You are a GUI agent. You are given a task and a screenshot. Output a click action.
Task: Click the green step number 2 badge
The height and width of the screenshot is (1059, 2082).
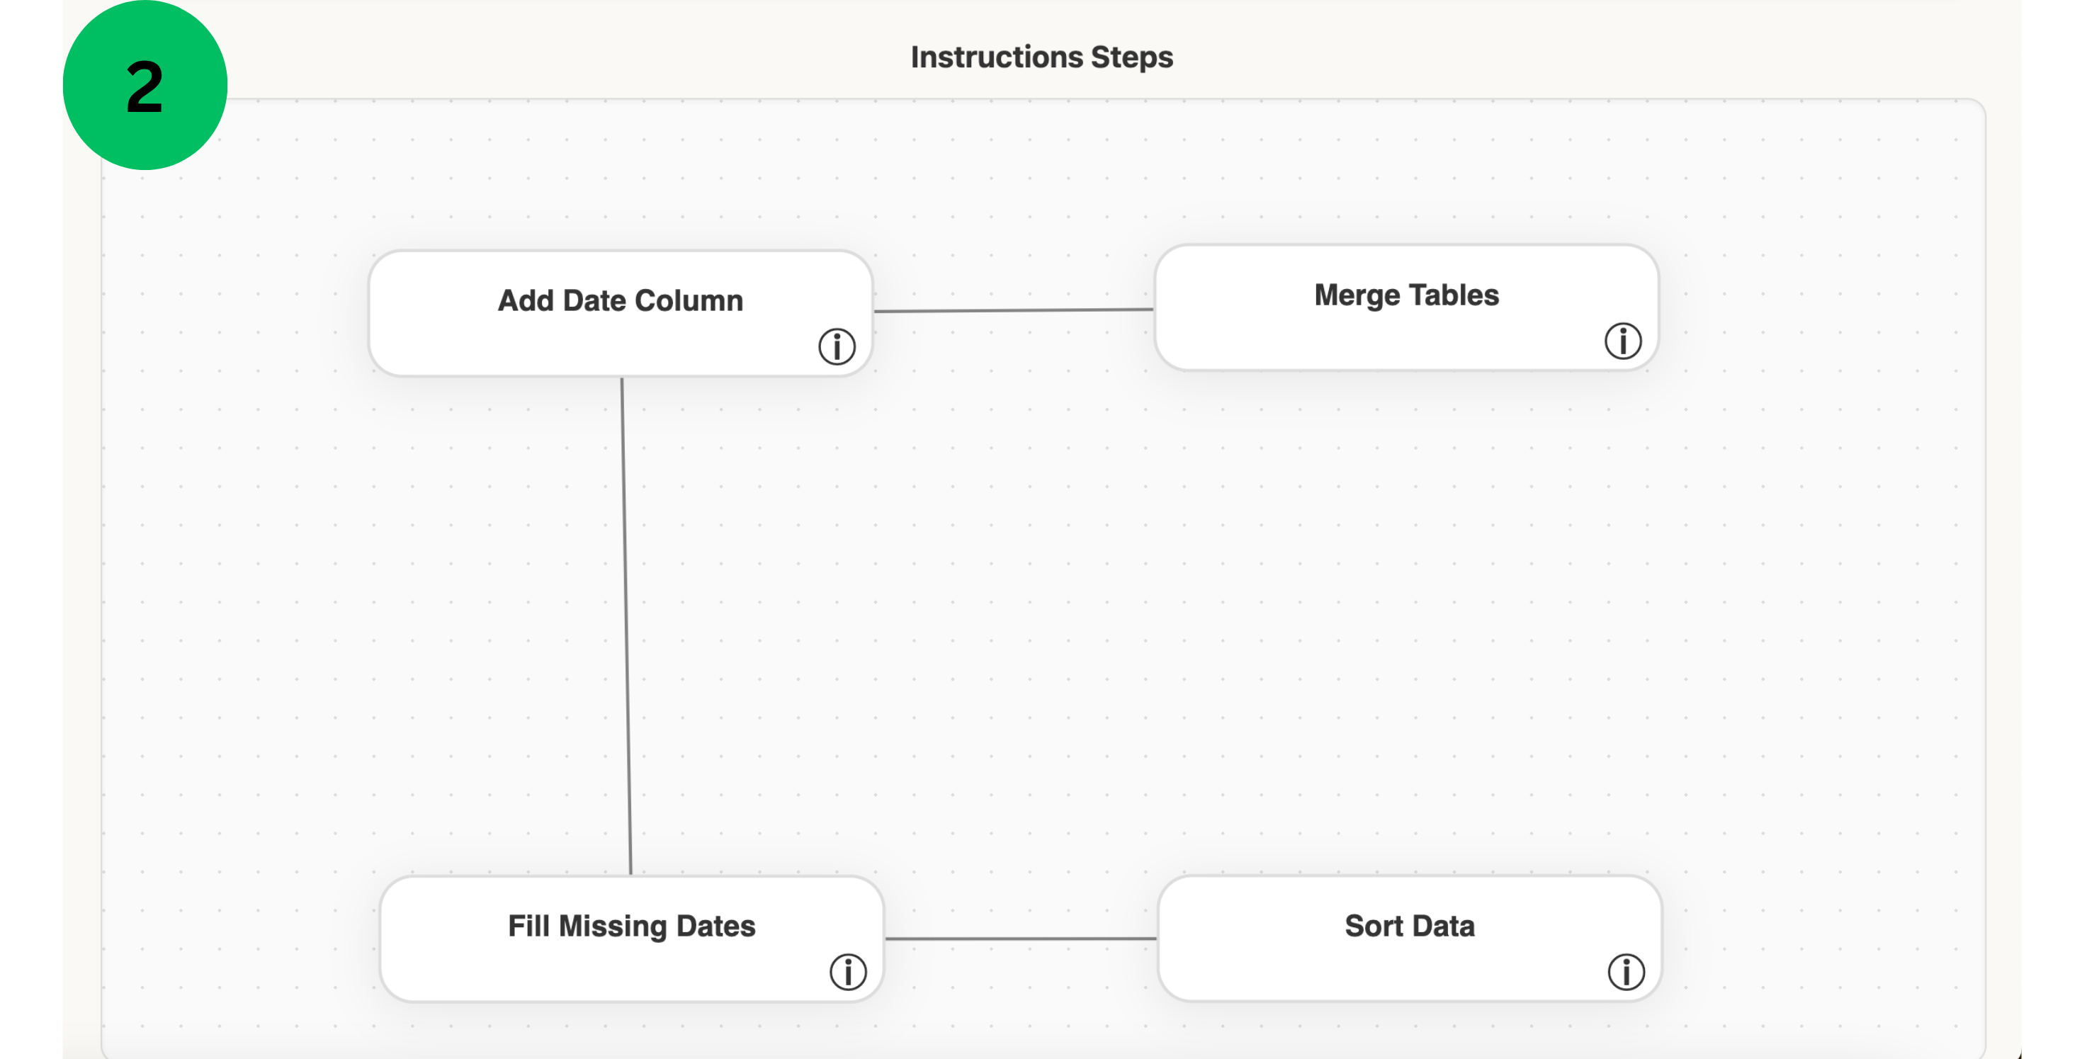pyautogui.click(x=144, y=84)
